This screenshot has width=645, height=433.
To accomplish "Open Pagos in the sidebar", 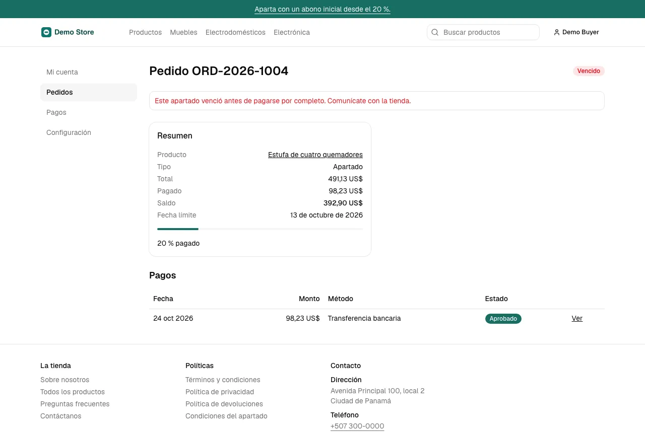I will (x=89, y=112).
